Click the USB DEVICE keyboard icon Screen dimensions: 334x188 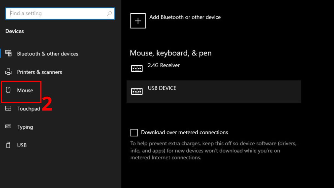(137, 91)
